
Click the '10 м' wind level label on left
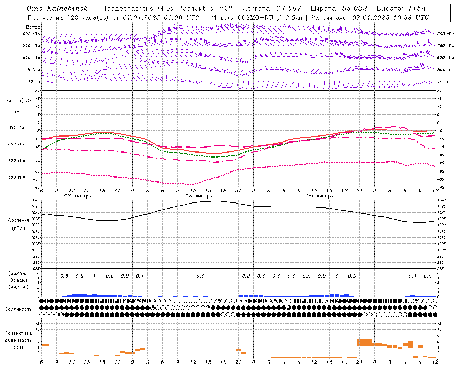point(34,81)
